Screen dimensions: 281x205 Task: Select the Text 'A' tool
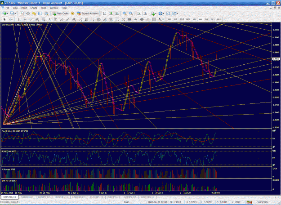click(49, 19)
